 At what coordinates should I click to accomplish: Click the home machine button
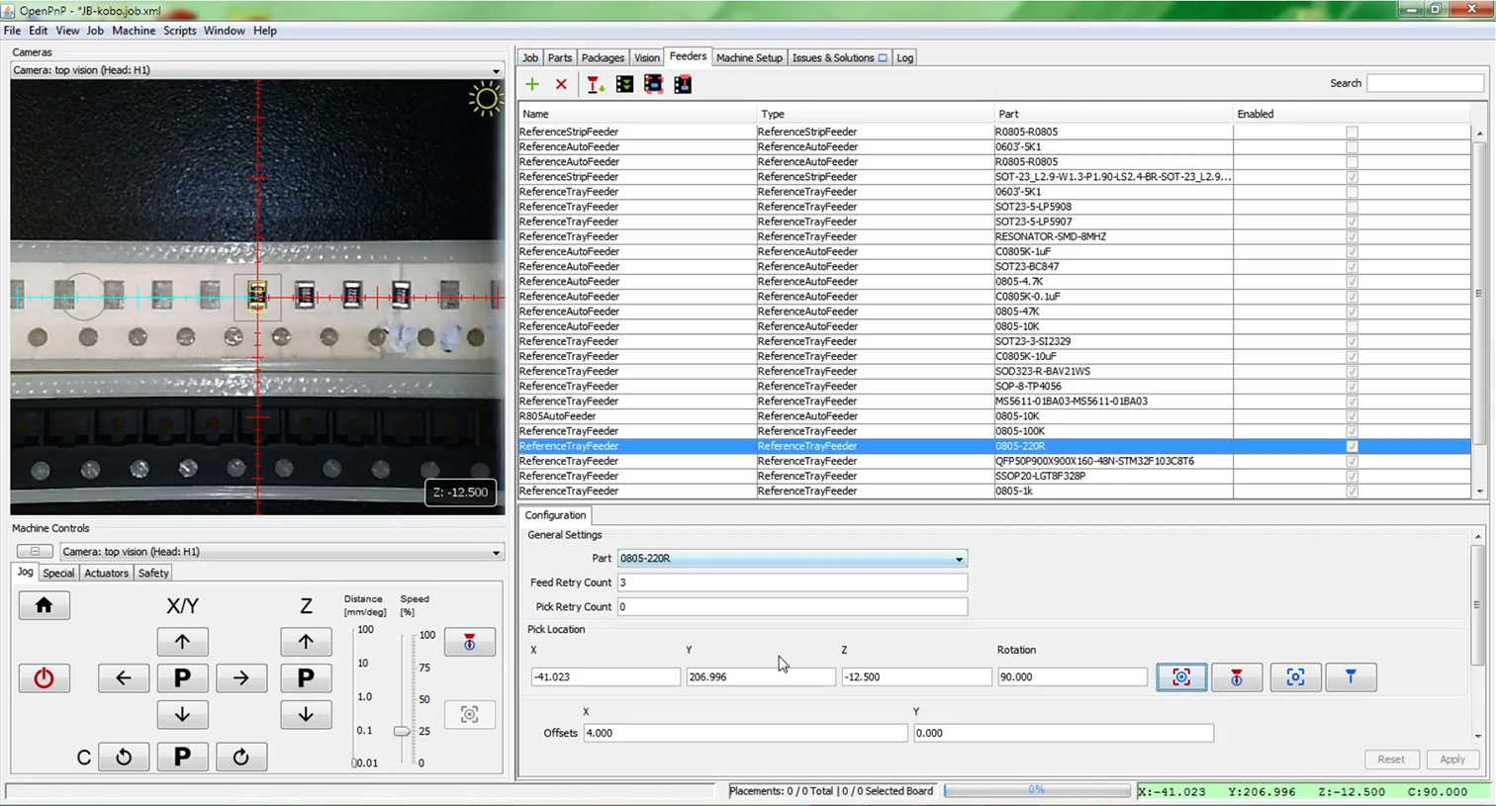[x=44, y=605]
